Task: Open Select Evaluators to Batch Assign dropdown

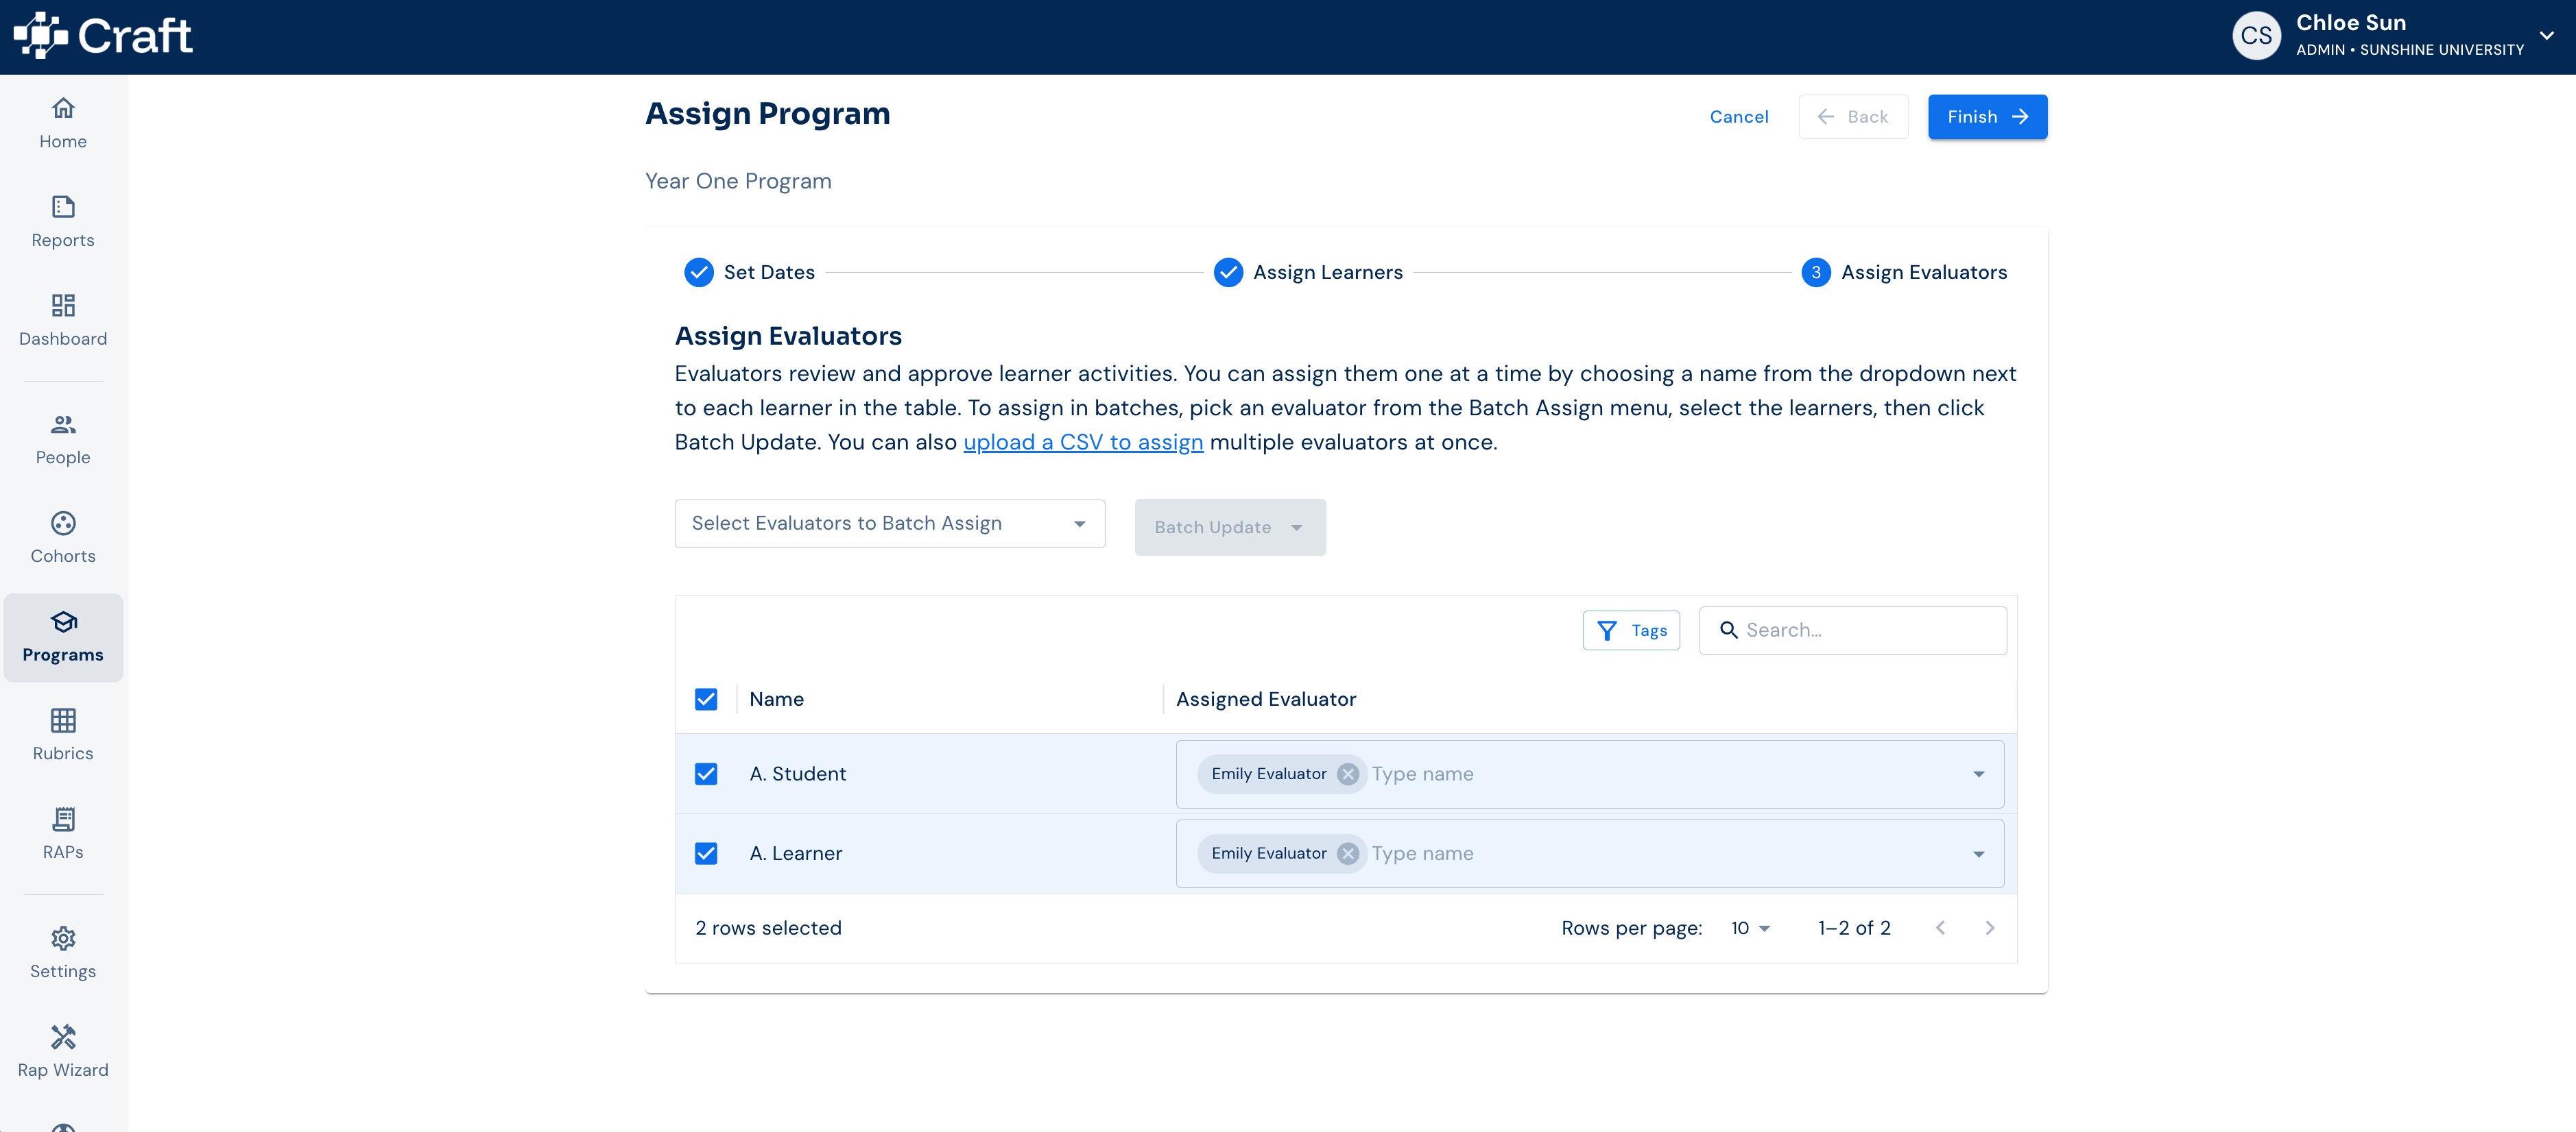Action: pos(889,524)
